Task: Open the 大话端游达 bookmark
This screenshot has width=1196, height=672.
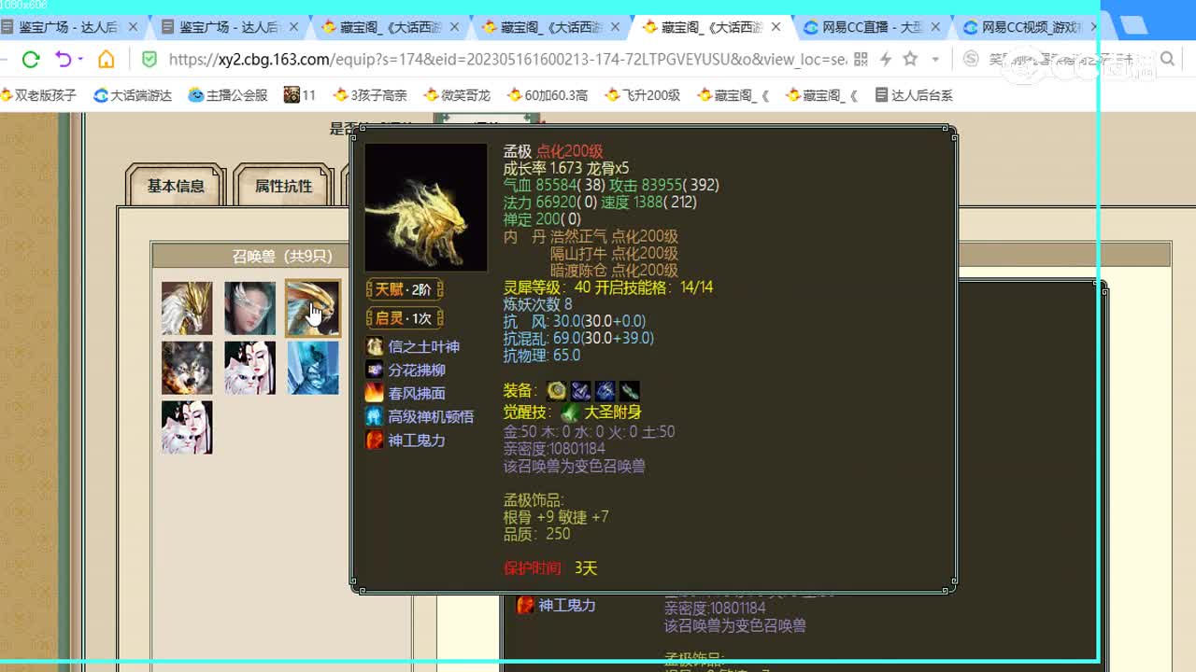Action: 133,94
